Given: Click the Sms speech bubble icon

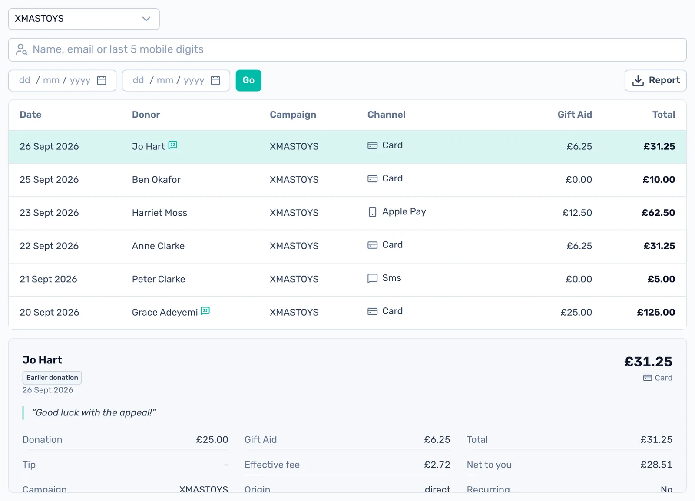Looking at the screenshot, I should 372,278.
